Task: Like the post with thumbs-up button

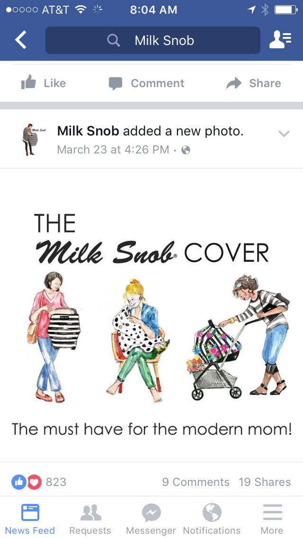Action: coord(43,83)
